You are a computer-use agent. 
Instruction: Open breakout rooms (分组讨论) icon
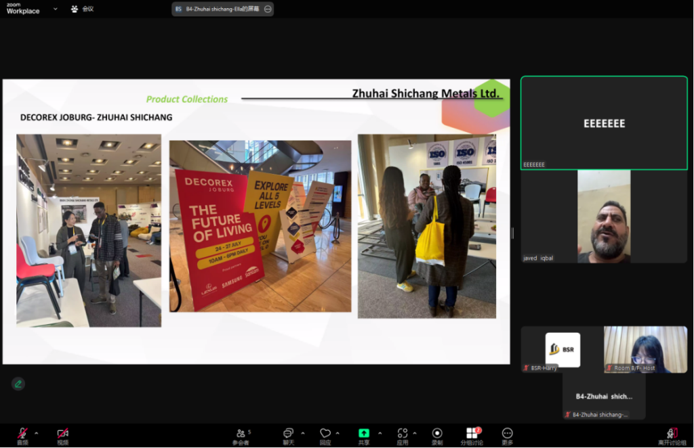[472, 436]
